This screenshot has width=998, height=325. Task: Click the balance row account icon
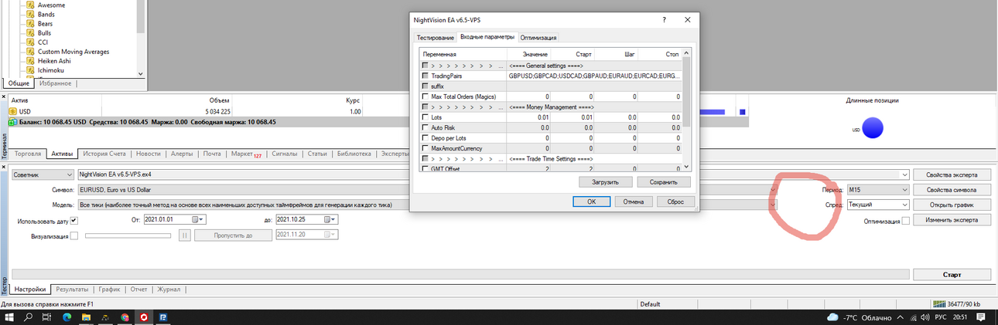13,122
